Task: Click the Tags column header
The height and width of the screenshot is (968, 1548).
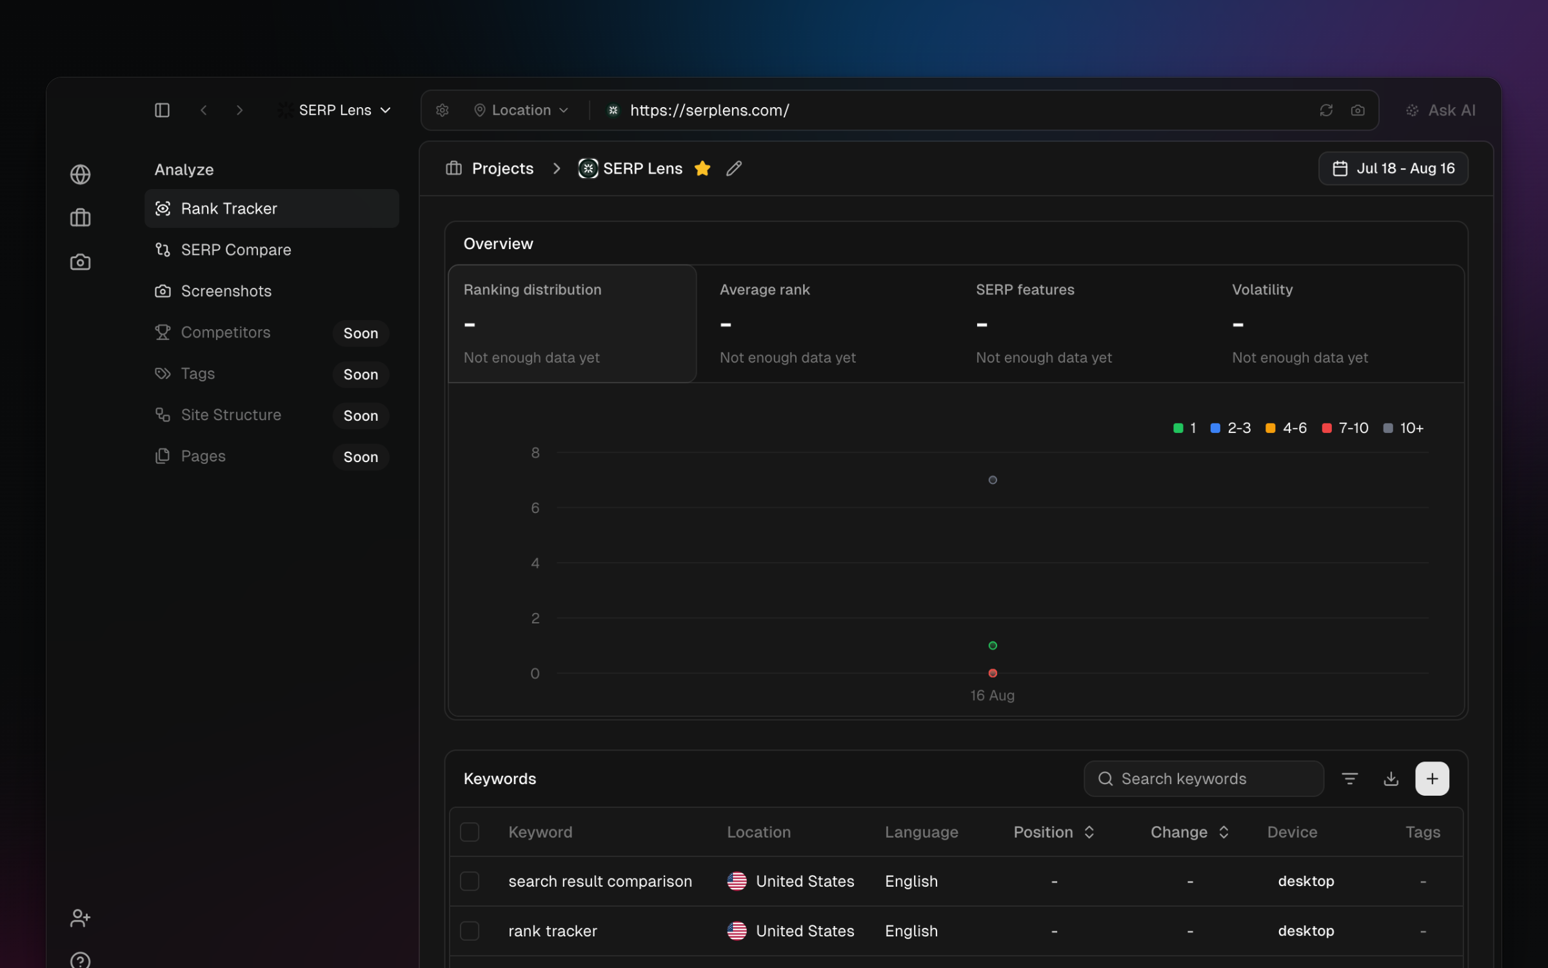Action: point(1422,832)
